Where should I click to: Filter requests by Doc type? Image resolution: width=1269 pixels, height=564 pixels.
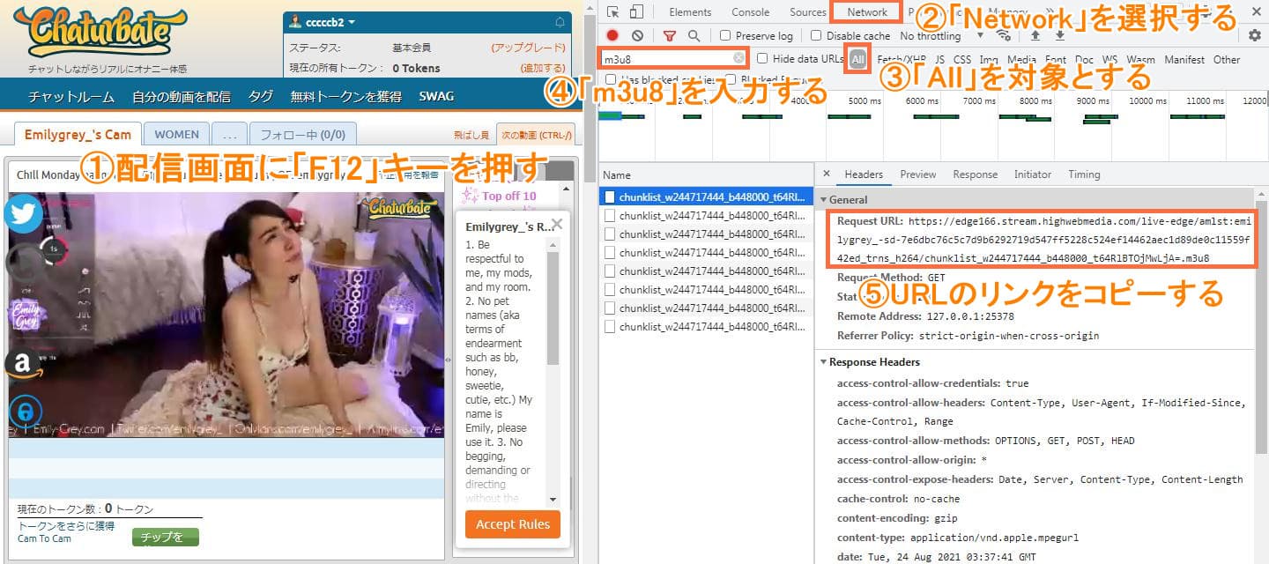coord(1084,60)
